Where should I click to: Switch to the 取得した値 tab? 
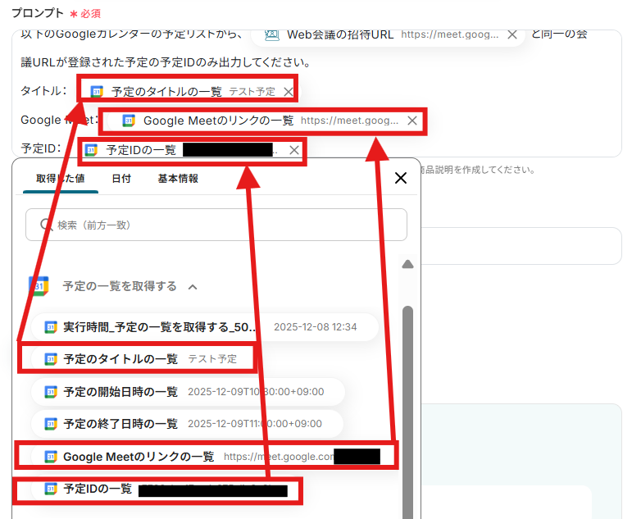click(x=61, y=179)
